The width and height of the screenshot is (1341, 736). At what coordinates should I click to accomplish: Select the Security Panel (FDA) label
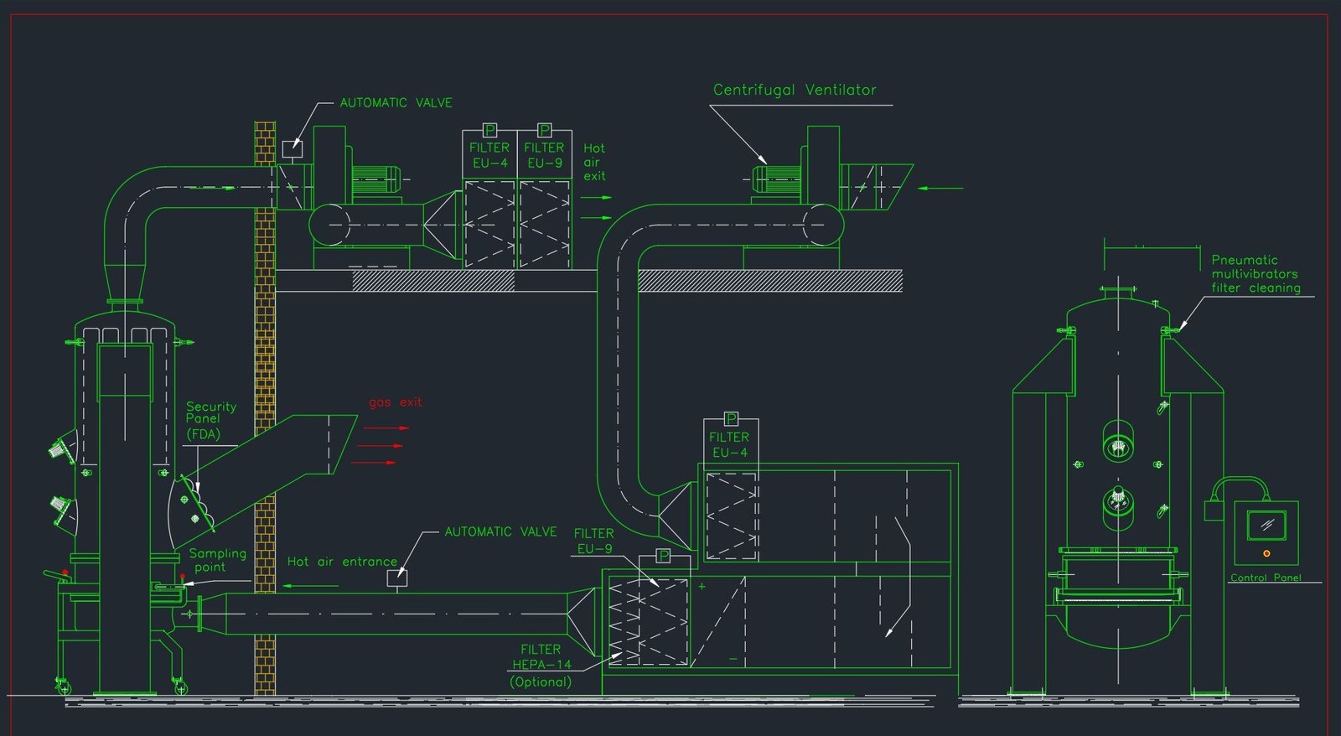click(210, 420)
